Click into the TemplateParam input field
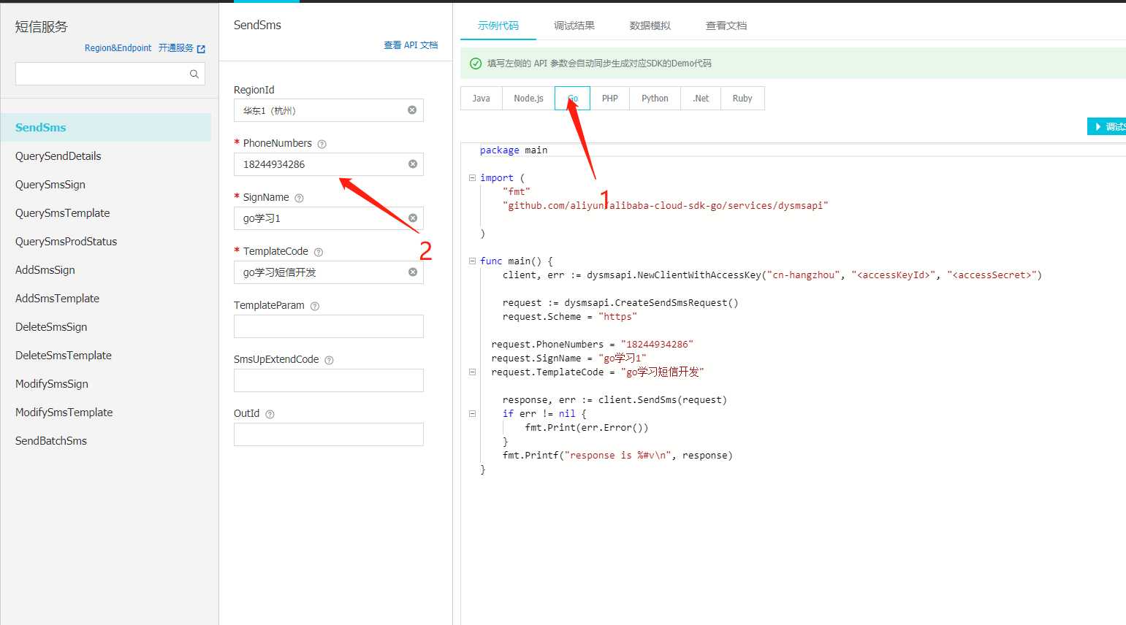 tap(329, 326)
